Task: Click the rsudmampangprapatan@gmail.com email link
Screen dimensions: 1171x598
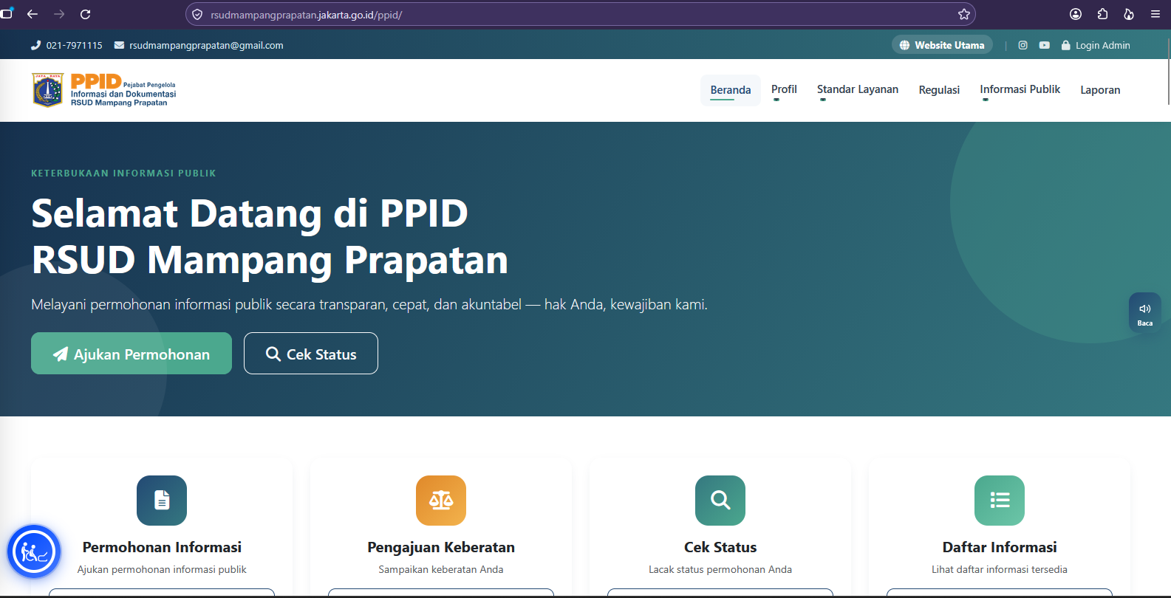Action: [x=199, y=45]
